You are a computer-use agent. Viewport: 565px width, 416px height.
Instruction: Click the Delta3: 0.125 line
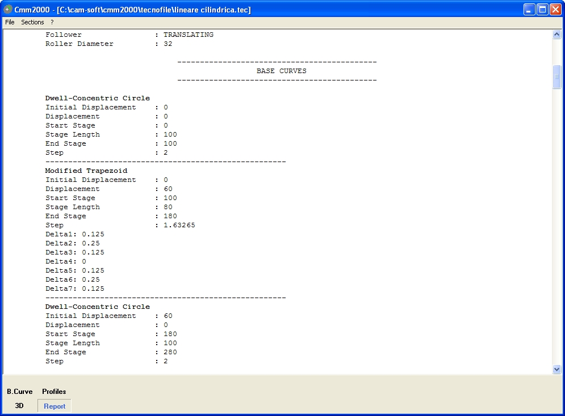coord(75,252)
